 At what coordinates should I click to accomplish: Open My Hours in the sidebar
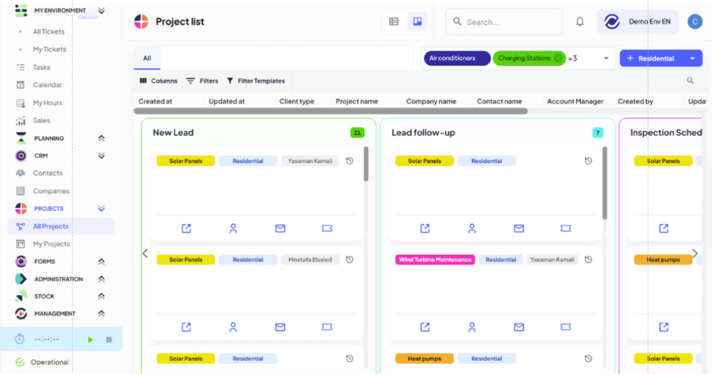[x=47, y=103]
